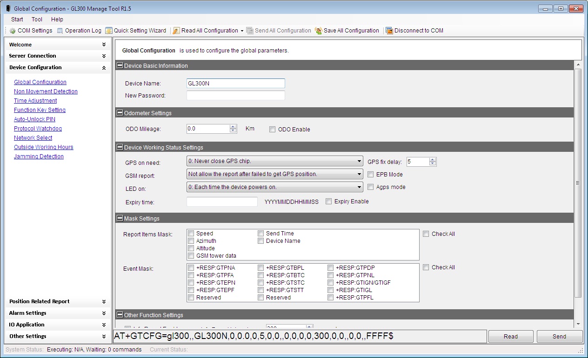Open the Tool menu

pyautogui.click(x=37, y=20)
